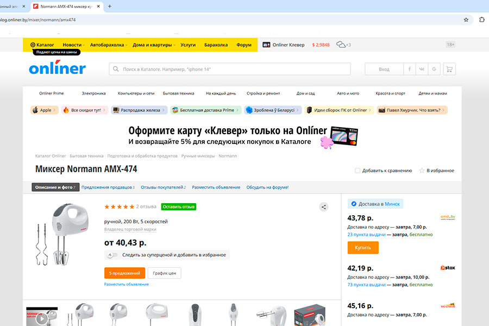Click the VK login icon
Image resolution: width=489 pixels, height=326 pixels.
[422, 69]
